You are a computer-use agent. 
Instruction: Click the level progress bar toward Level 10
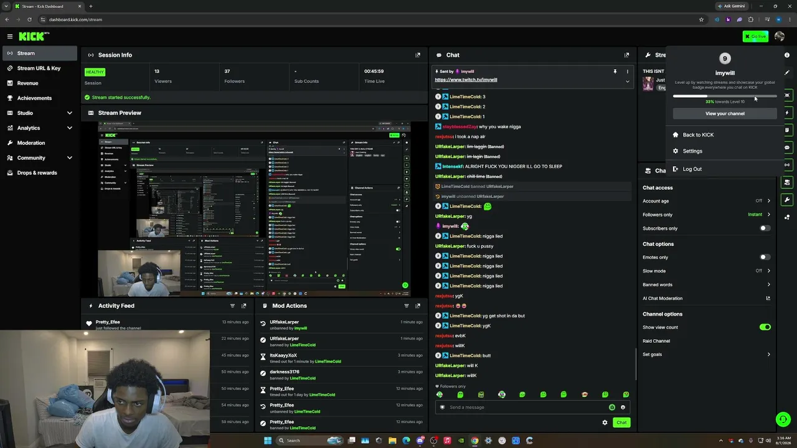click(725, 96)
